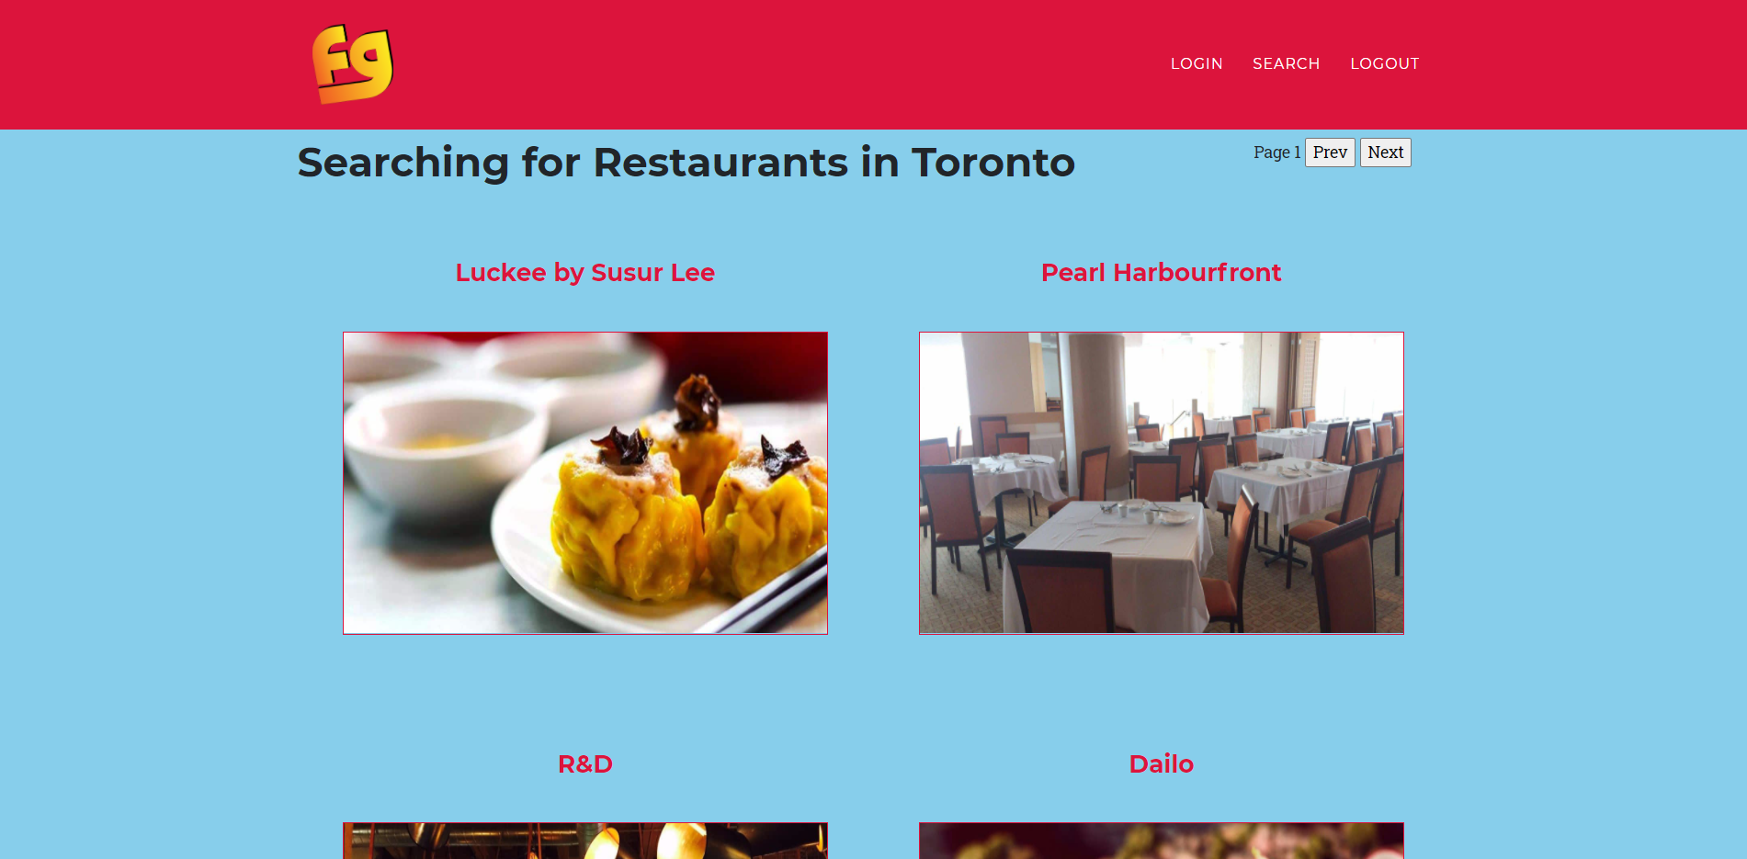This screenshot has height=859, width=1747.
Task: Click the Pearl Harbourfront dining room photo
Action: 1162,483
